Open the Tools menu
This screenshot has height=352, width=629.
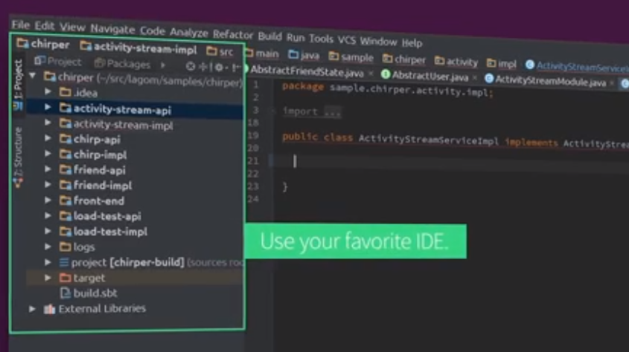(321, 39)
